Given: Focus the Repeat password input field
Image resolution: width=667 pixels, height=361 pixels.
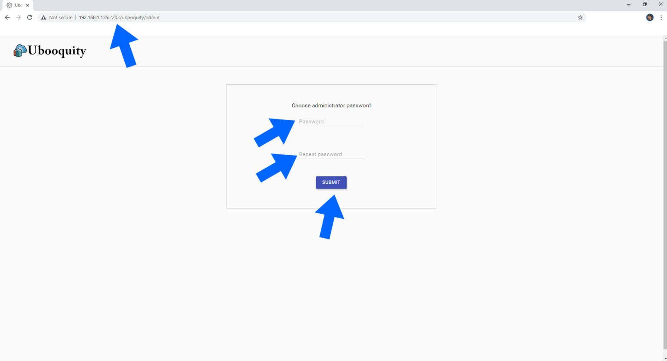Looking at the screenshot, I should [x=331, y=154].
